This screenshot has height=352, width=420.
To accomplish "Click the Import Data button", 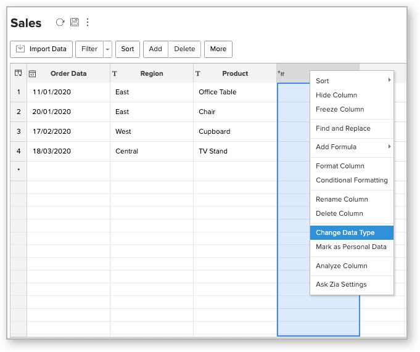I will point(41,49).
